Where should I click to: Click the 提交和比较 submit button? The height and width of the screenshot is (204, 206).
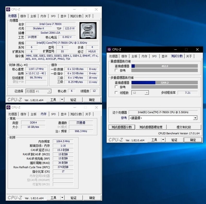click(184, 127)
